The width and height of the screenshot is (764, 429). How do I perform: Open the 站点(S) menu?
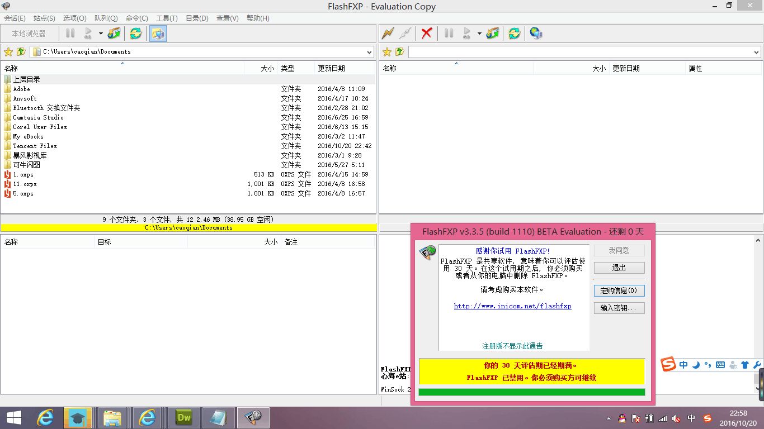point(44,18)
